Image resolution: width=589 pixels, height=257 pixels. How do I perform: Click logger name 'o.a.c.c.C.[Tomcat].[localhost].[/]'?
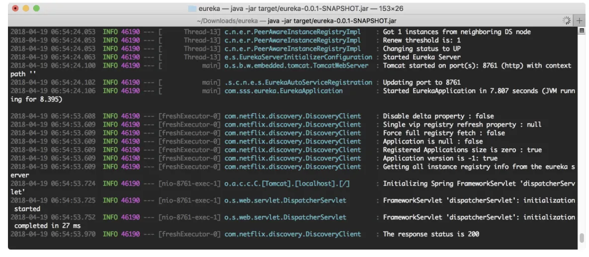[x=287, y=184]
